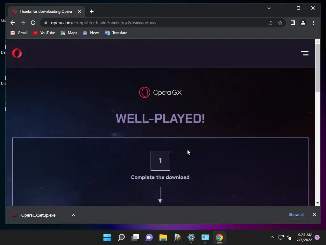Click the page scrollbar thumb

[x=317, y=68]
